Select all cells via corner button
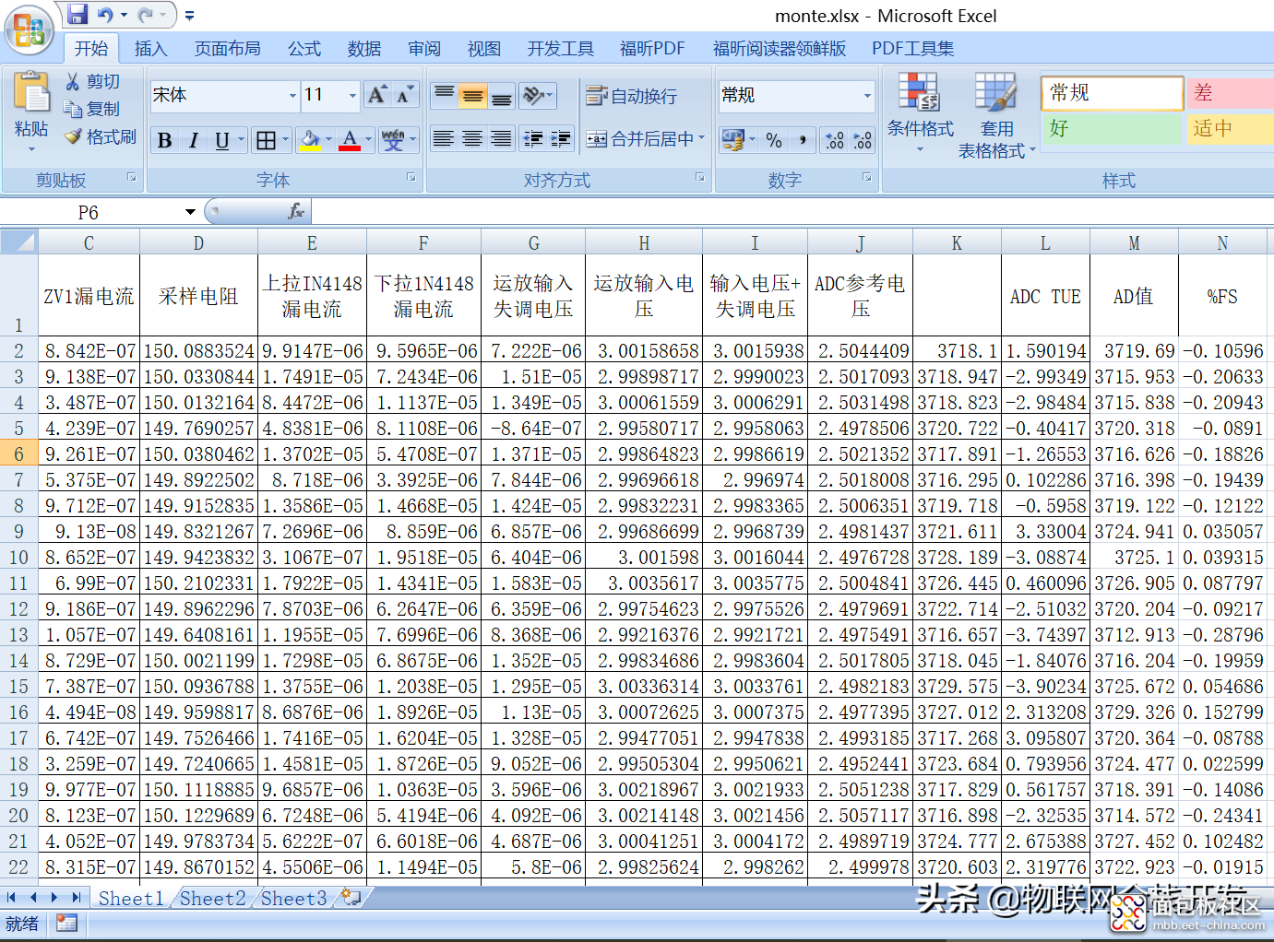Viewport: 1274px width, 942px height. (x=18, y=242)
